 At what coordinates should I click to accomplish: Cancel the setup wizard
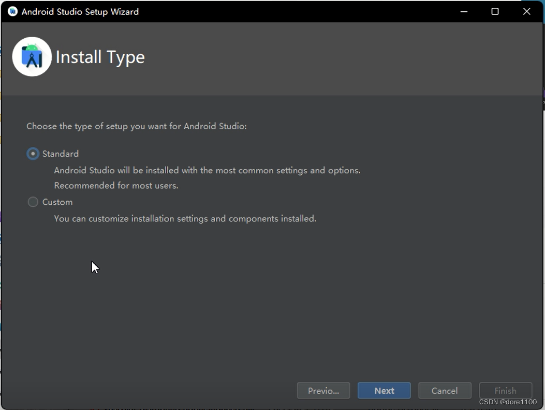(x=445, y=390)
